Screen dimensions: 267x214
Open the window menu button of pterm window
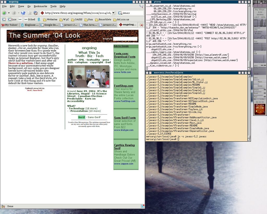coord(147,2)
